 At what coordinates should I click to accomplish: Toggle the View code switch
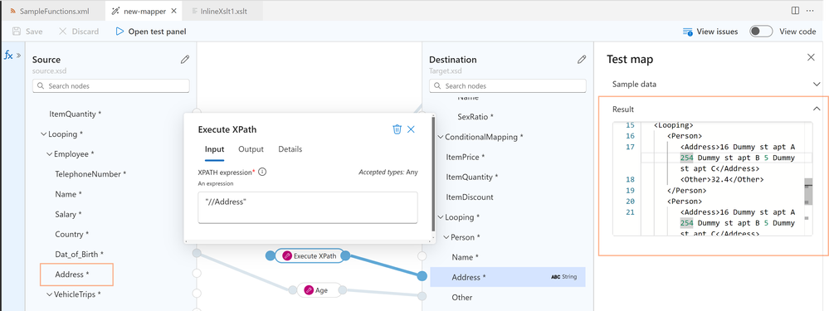761,32
